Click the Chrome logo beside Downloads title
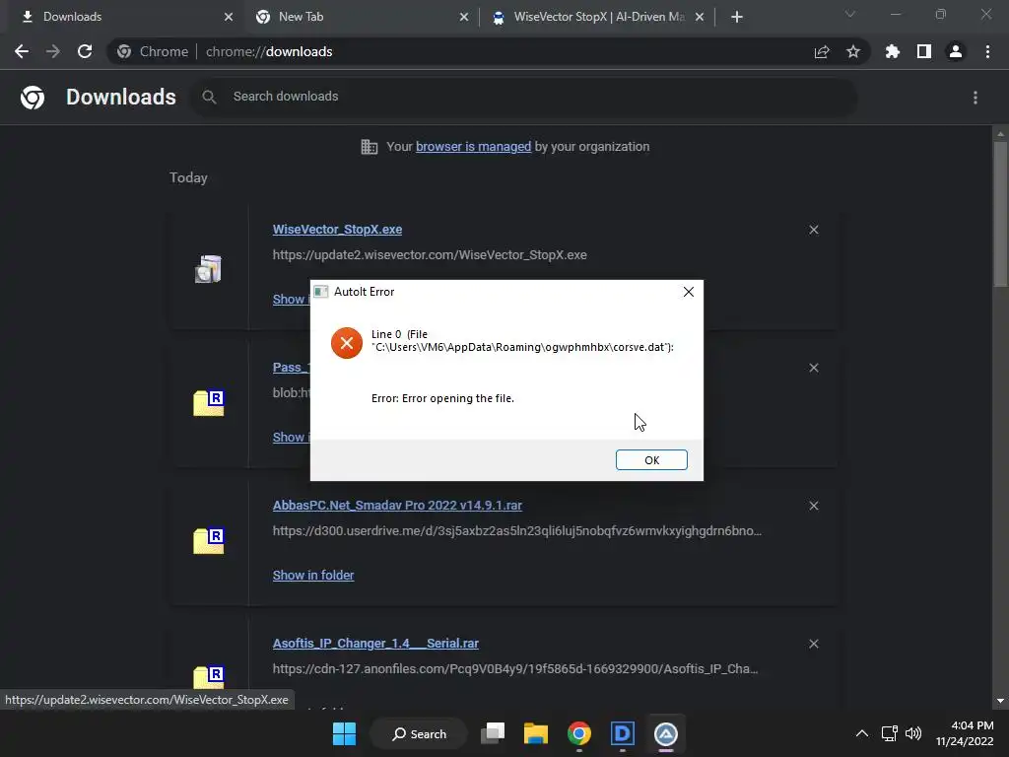Viewport: 1009px width, 757px height. pos(33,98)
